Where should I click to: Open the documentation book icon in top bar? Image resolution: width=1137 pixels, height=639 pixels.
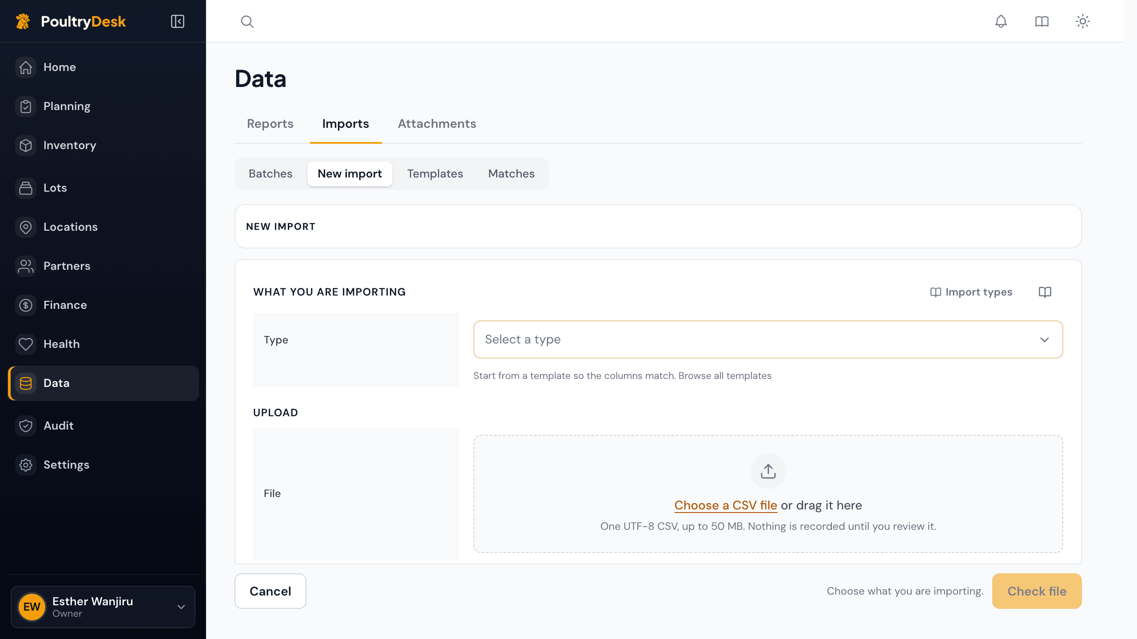[x=1042, y=21]
